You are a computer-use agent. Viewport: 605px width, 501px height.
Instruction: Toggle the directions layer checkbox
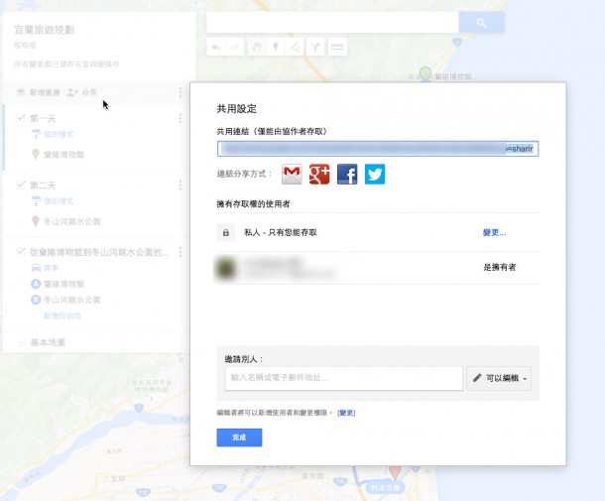click(x=21, y=252)
